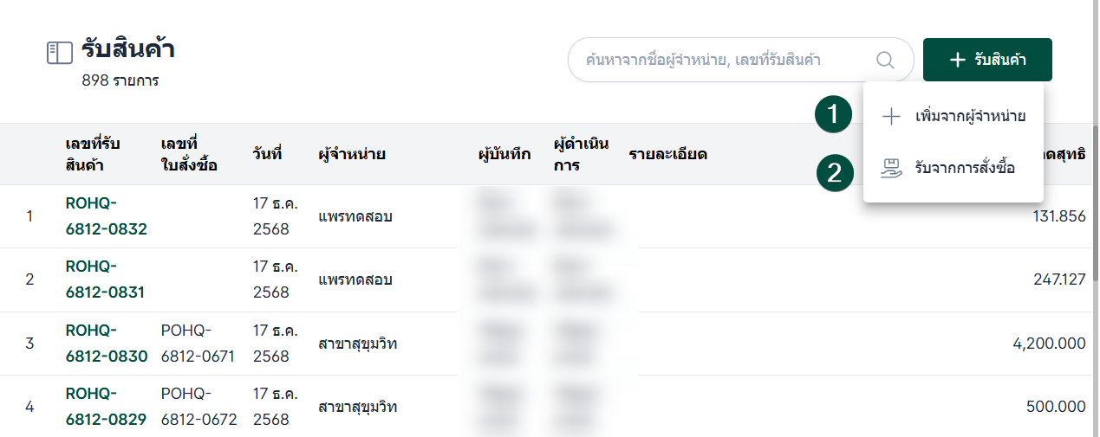Click the book icon beside รับสินค้า title

click(59, 54)
